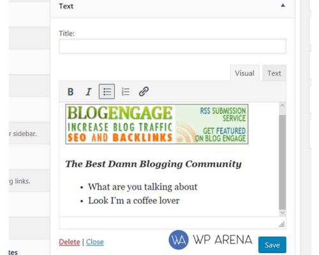Screen dimensions: 319x255
Task: Click the editor scrollbar up arrow
Action: click(283, 105)
